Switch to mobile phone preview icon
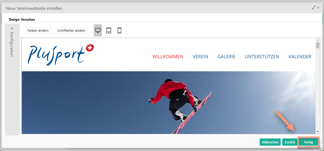 [119, 30]
